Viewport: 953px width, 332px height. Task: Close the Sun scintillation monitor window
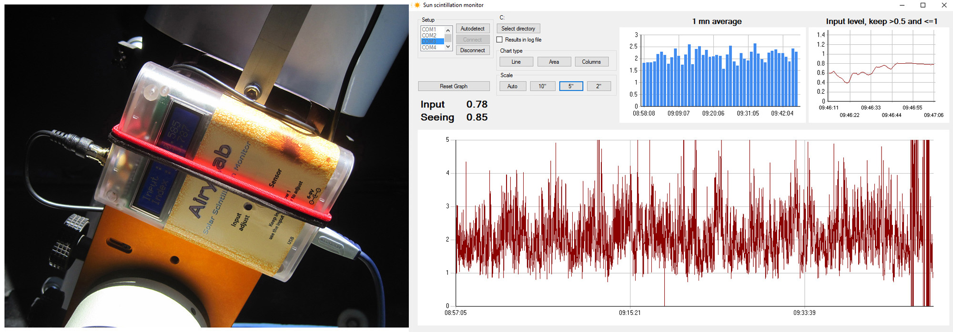pyautogui.click(x=943, y=5)
